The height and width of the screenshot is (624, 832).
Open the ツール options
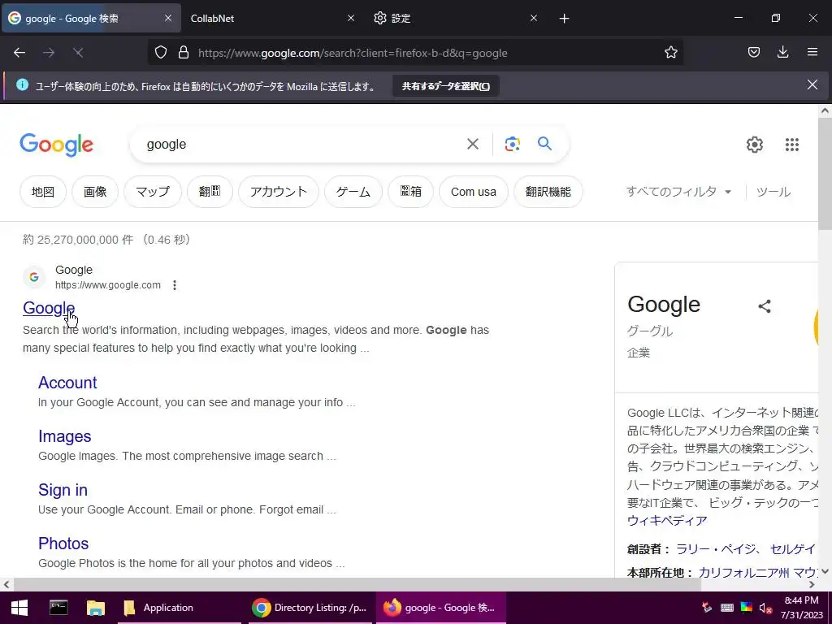tap(773, 192)
